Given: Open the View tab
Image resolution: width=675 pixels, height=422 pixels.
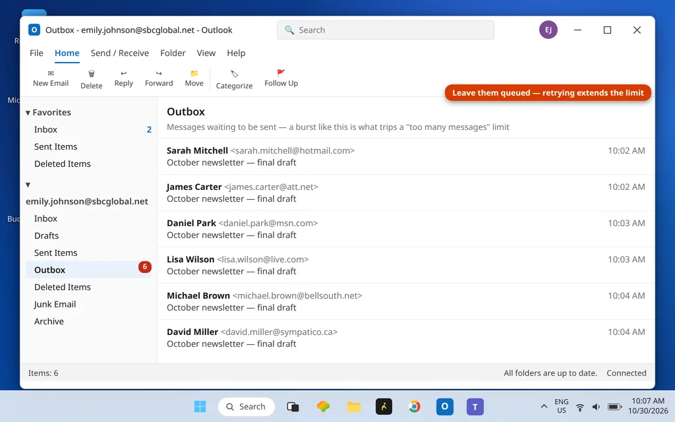Looking at the screenshot, I should (206, 53).
